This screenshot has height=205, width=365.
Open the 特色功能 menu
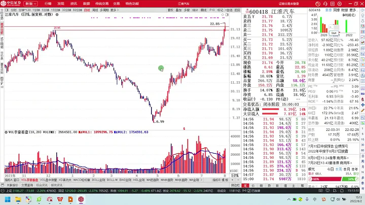tap(132, 4)
